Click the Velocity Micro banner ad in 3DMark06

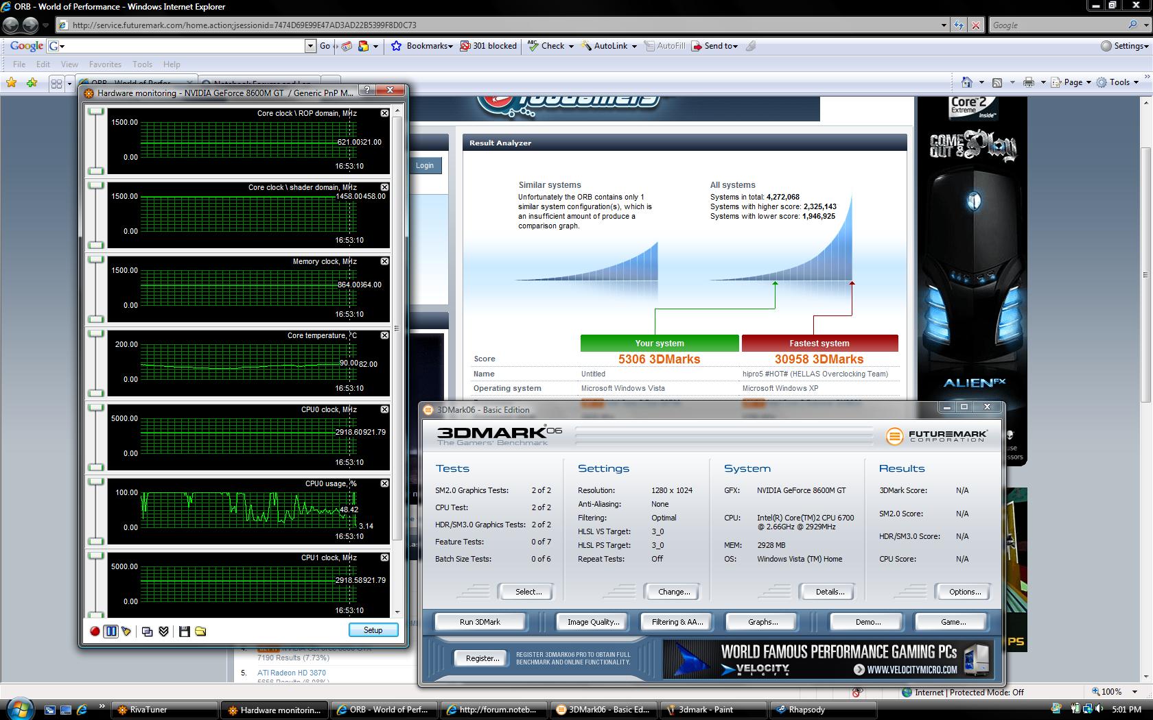(x=828, y=660)
